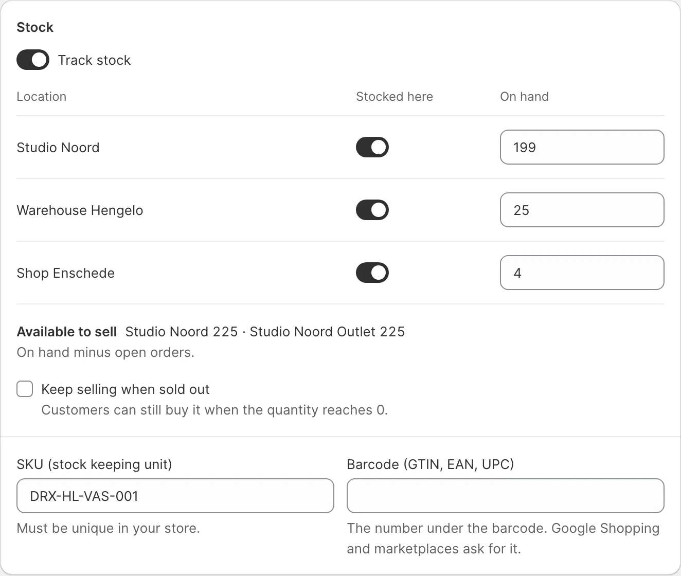Edit Studio Noord on hand quantity field
Viewport: 681px width, 576px height.
[582, 147]
